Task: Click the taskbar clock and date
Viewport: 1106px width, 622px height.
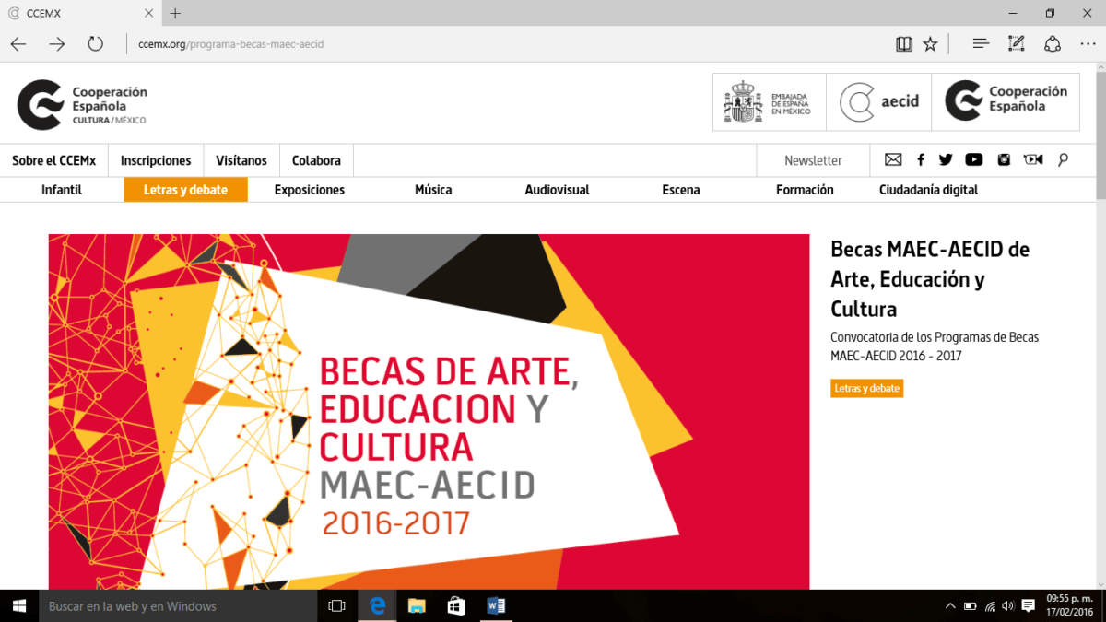Action: (x=1070, y=605)
